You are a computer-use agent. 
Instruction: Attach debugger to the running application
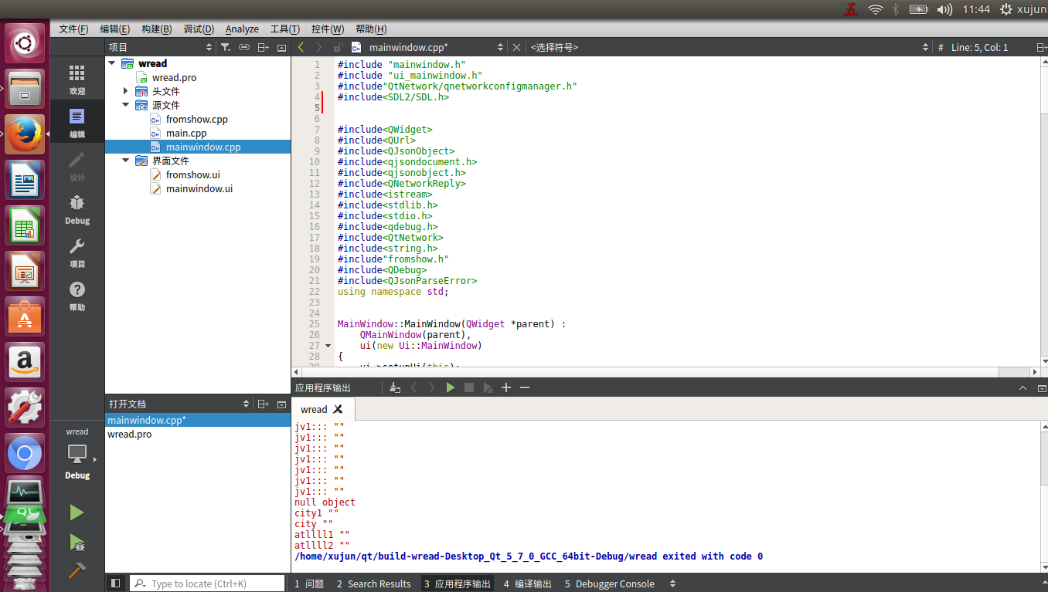coord(488,387)
